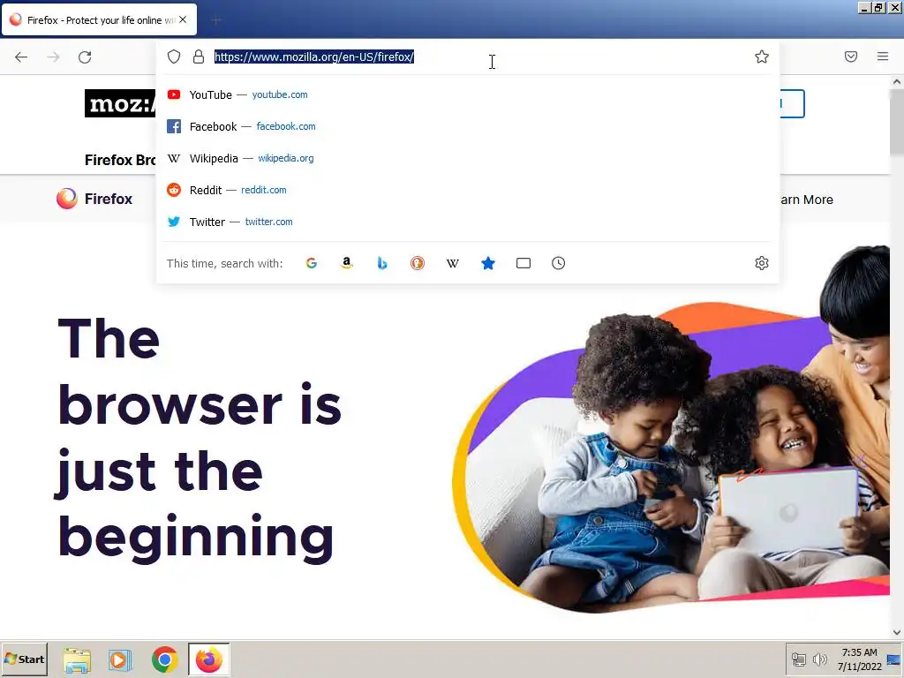The image size is (904, 678).
Task: Bookmark this page with the star
Action: tap(762, 56)
